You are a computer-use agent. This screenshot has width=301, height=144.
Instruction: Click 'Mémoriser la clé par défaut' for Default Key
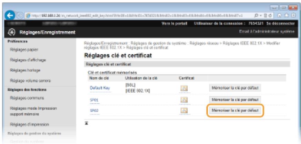[235, 88]
